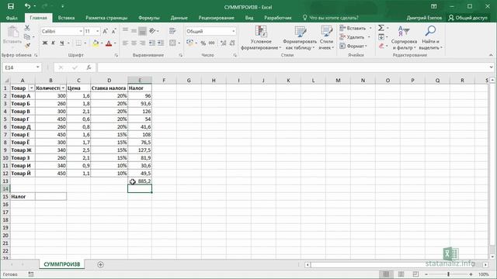
Task: Toggle middle vertical alignment
Action: pos(134,31)
